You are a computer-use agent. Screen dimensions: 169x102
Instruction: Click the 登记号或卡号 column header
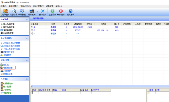(x=46, y=90)
